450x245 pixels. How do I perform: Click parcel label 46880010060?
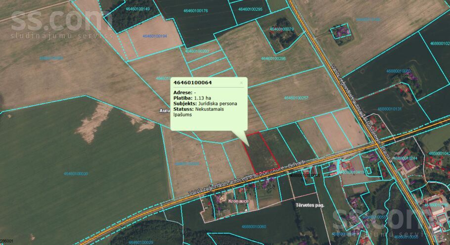click(254, 227)
